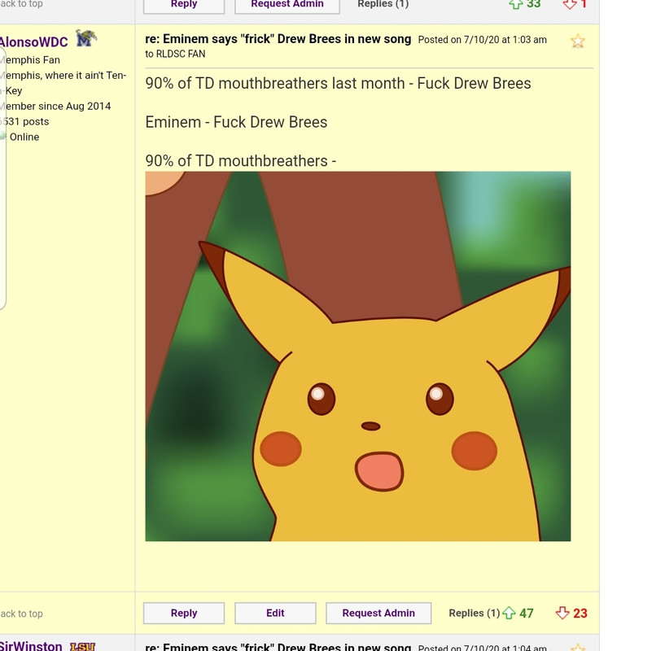Upvote AlonsoWDC's post showing 47
Viewport: 665px width, 651px height.
point(509,613)
